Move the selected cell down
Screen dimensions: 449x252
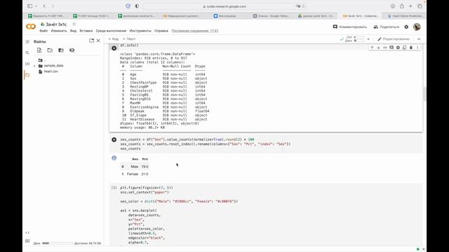click(x=379, y=48)
